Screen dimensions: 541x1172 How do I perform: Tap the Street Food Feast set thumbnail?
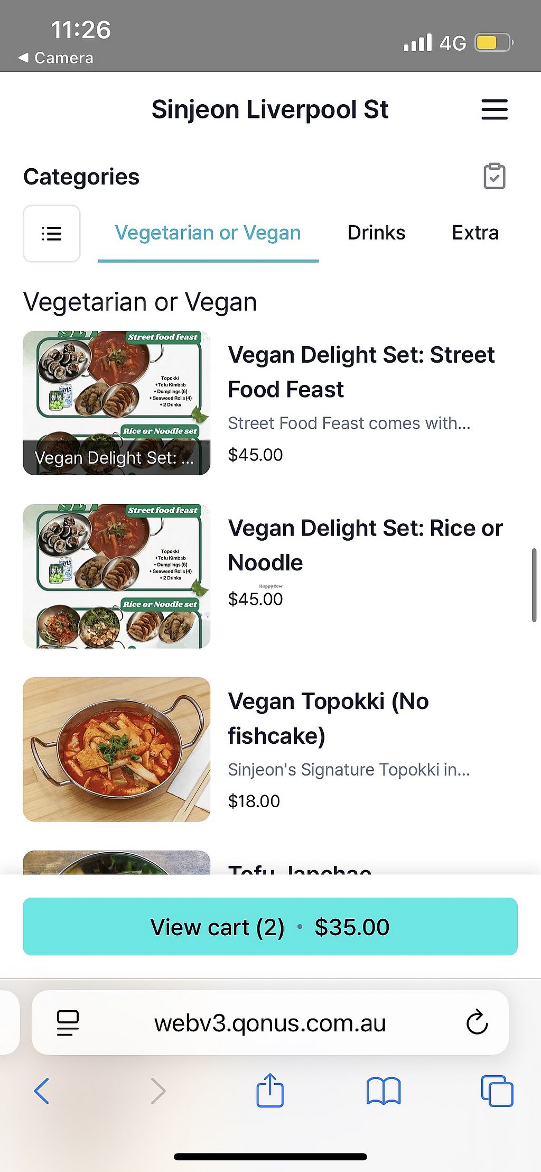(117, 403)
